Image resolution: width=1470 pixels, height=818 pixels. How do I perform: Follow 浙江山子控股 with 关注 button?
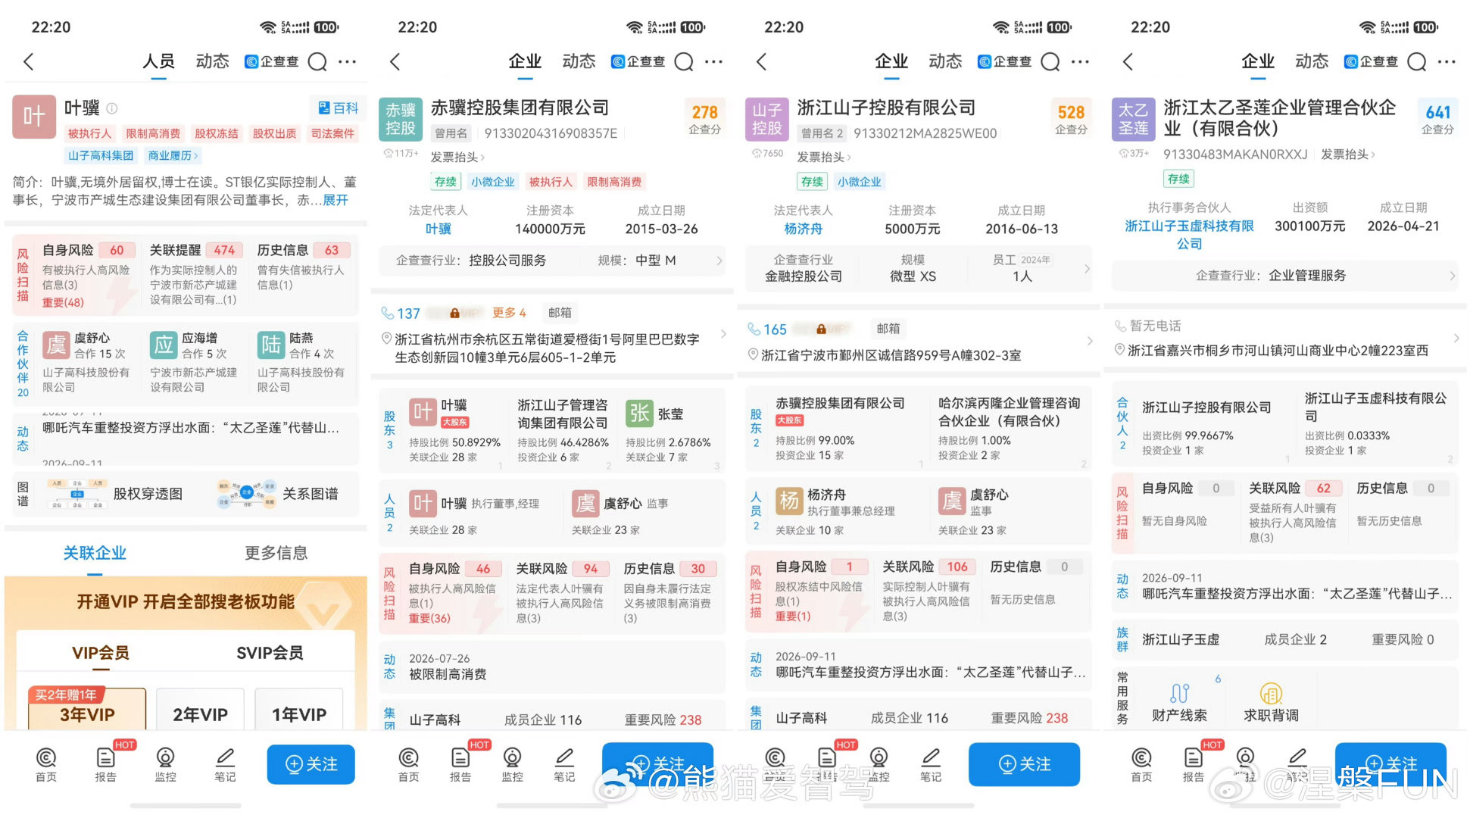(1025, 764)
